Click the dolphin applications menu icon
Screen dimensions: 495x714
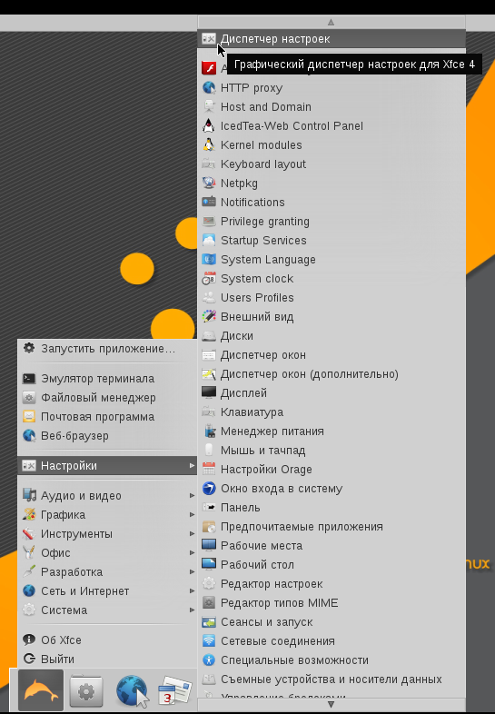tap(41, 690)
